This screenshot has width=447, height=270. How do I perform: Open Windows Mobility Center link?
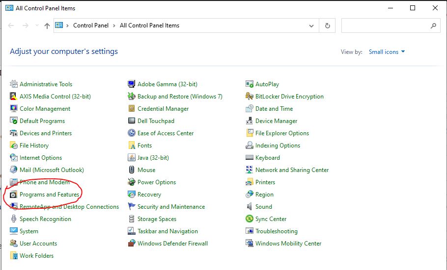pos(288,243)
